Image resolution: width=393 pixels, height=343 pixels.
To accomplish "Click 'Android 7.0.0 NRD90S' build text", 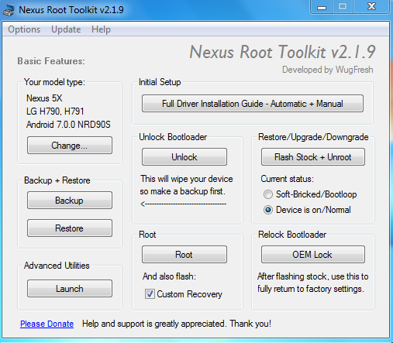I will (x=68, y=125).
